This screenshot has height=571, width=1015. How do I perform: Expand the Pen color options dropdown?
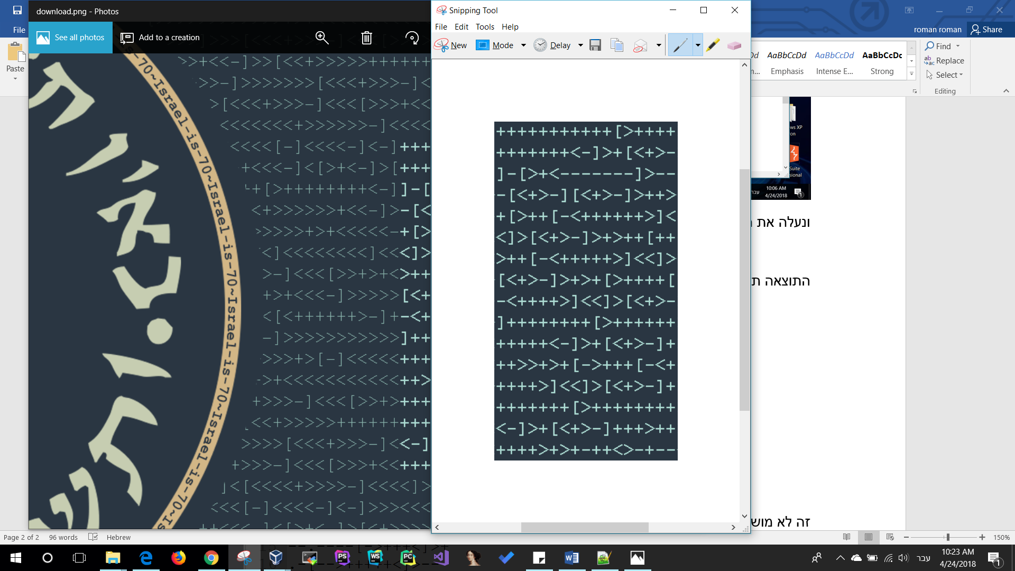click(698, 45)
